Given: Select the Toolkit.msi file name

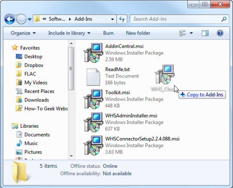Looking at the screenshot, I should [117, 92].
